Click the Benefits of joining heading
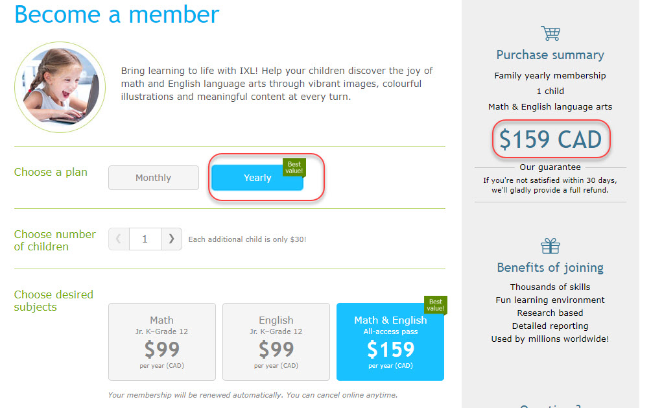 point(550,267)
